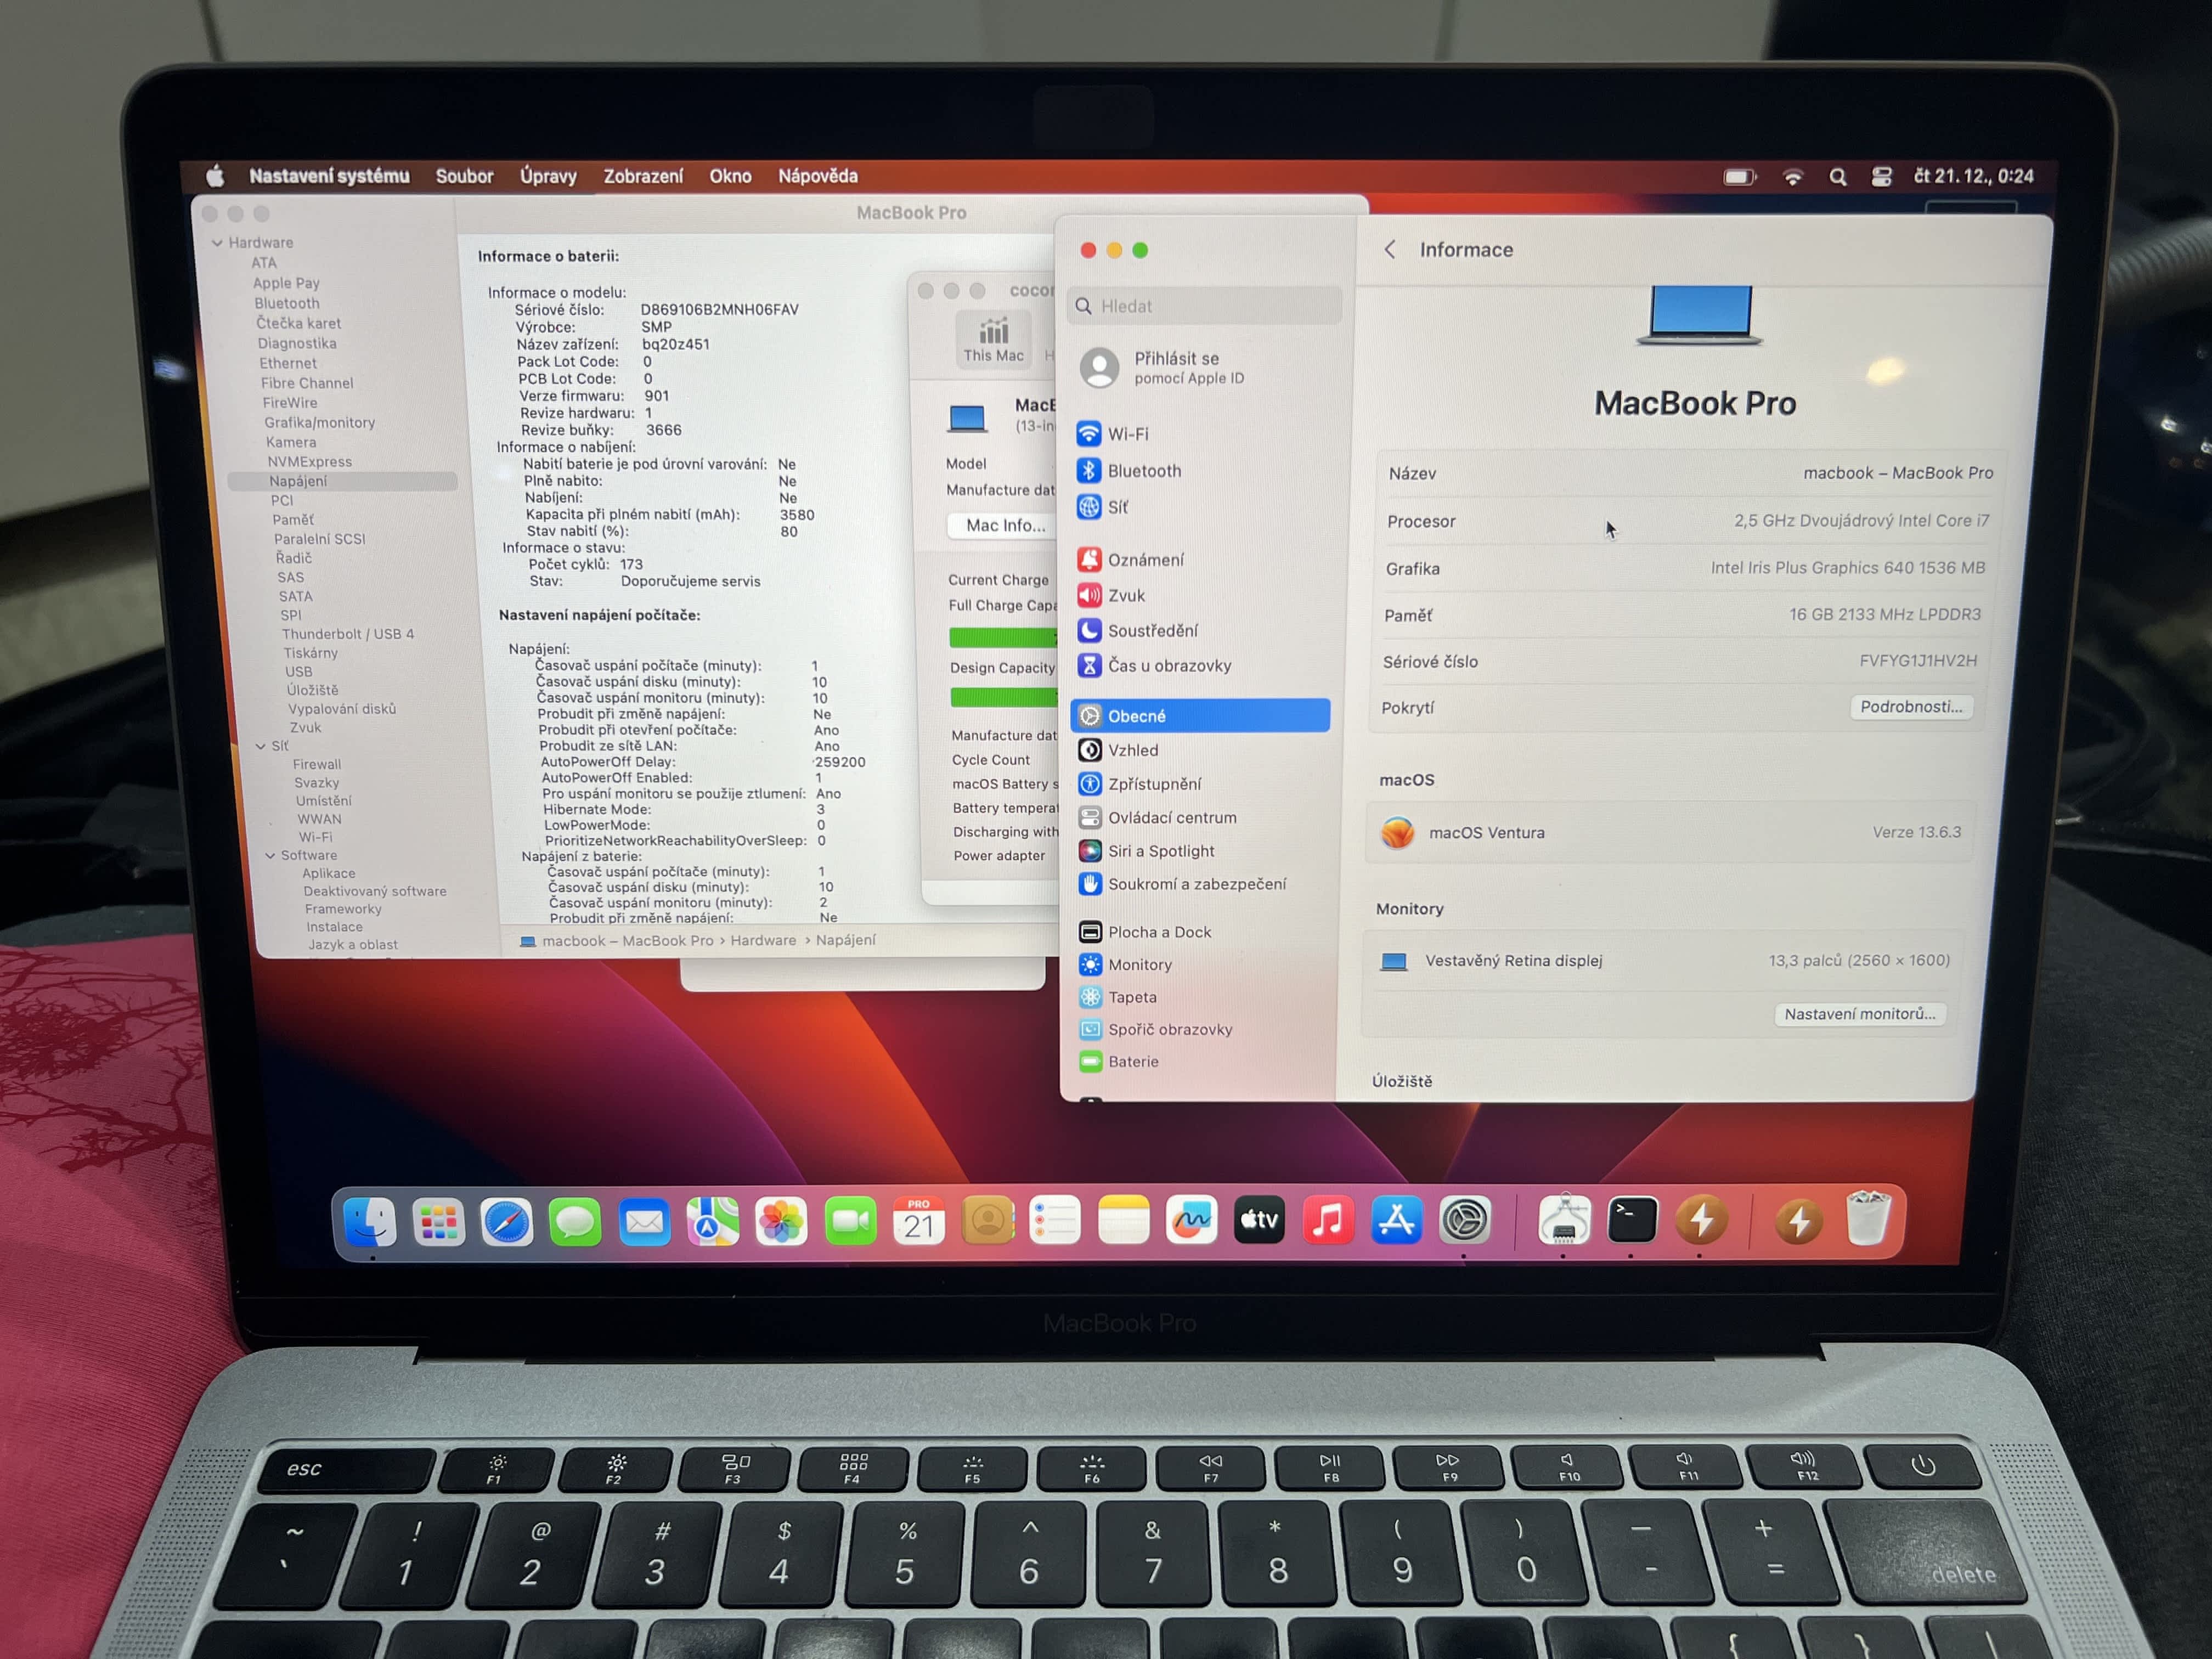Click Control Center icon in the menu bar
The width and height of the screenshot is (2212, 1659).
point(1881,177)
